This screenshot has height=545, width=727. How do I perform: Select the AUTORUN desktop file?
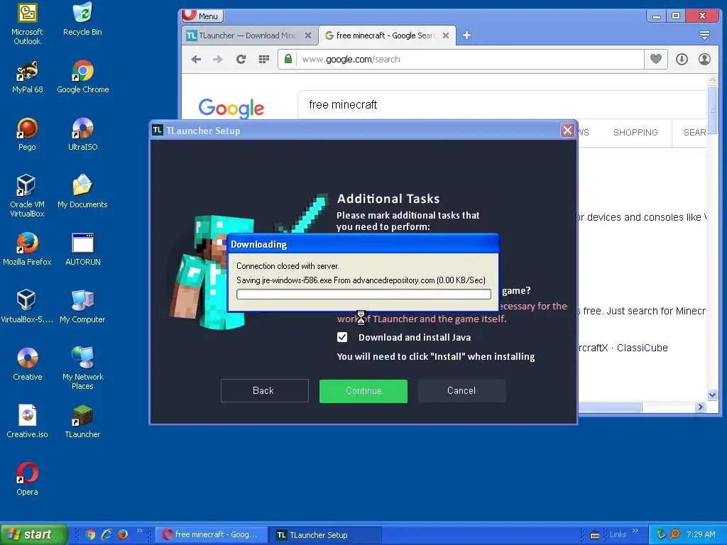[82, 249]
